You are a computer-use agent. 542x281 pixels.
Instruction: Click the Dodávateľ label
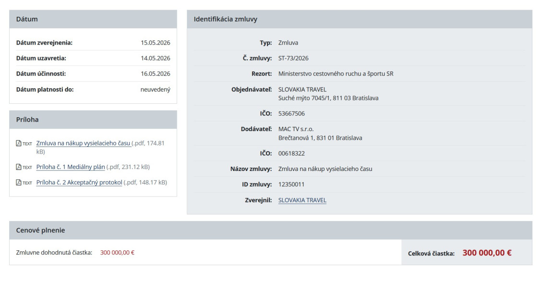(x=256, y=129)
